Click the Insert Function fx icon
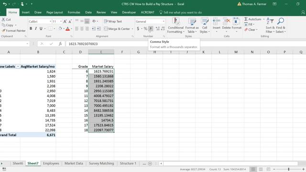This screenshot has height=172, width=306. (x=60, y=44)
